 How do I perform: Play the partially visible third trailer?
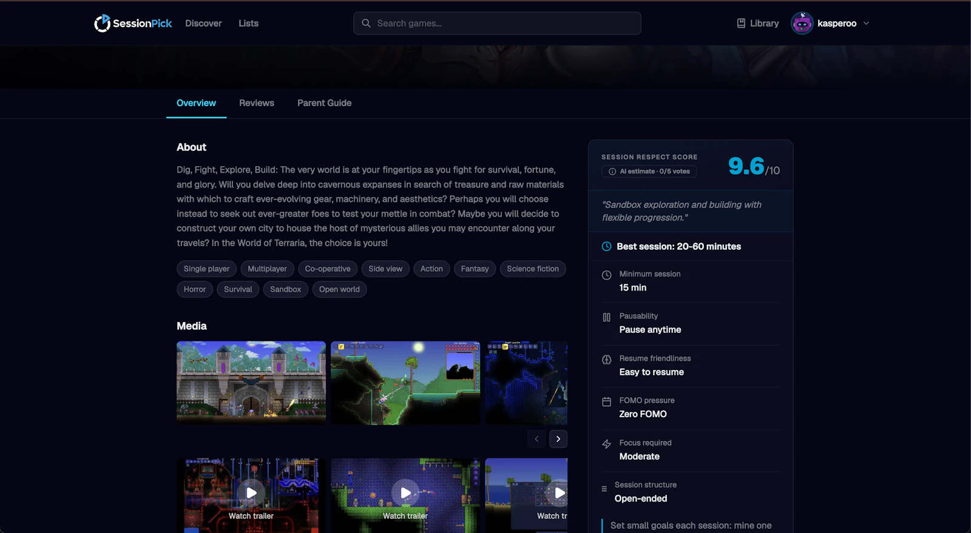coord(559,493)
